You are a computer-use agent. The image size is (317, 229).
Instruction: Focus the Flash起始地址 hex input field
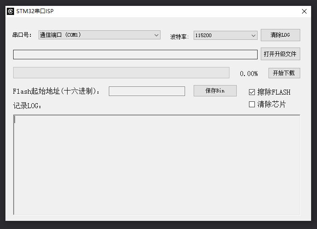pyautogui.click(x=147, y=91)
